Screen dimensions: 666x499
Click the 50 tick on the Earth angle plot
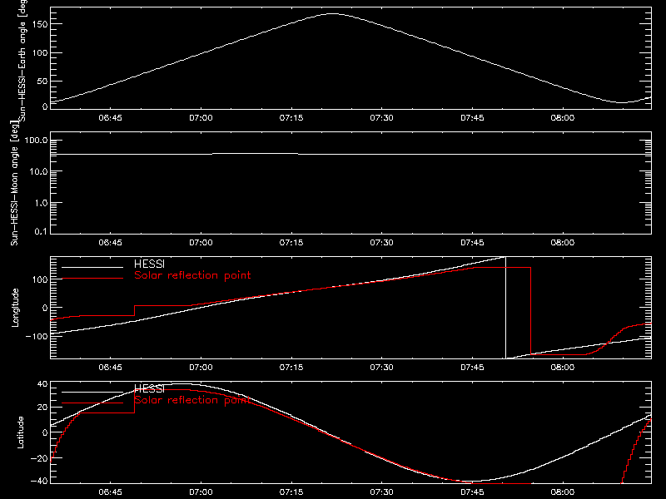tap(42, 82)
